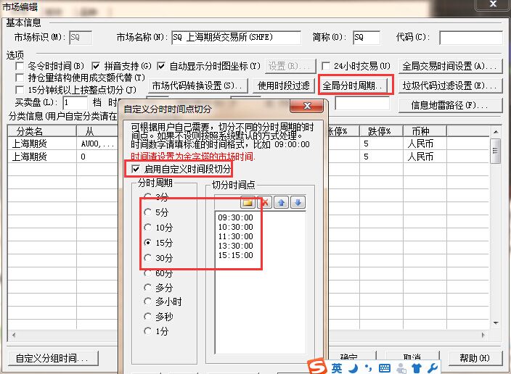Select the 多小时 radio option
Image resolution: width=511 pixels, height=374 pixels.
point(149,302)
